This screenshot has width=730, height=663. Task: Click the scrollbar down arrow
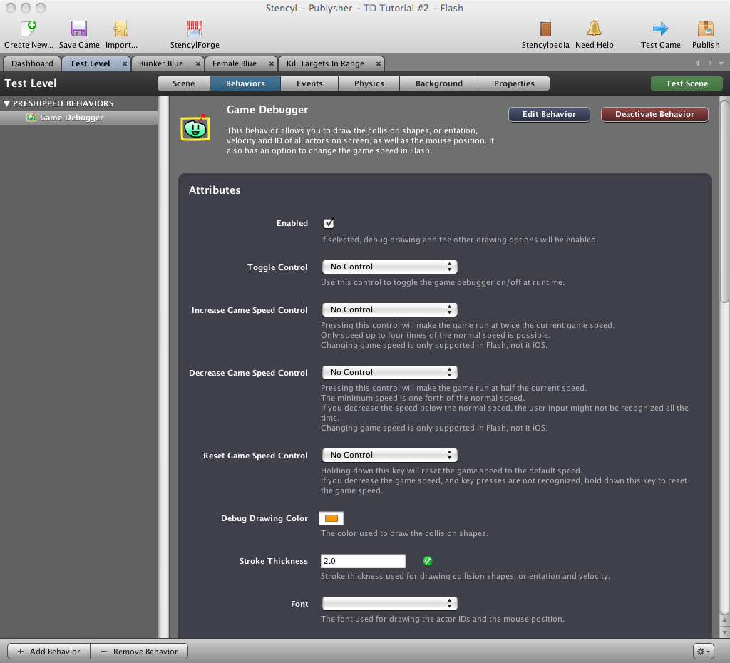tap(724, 632)
